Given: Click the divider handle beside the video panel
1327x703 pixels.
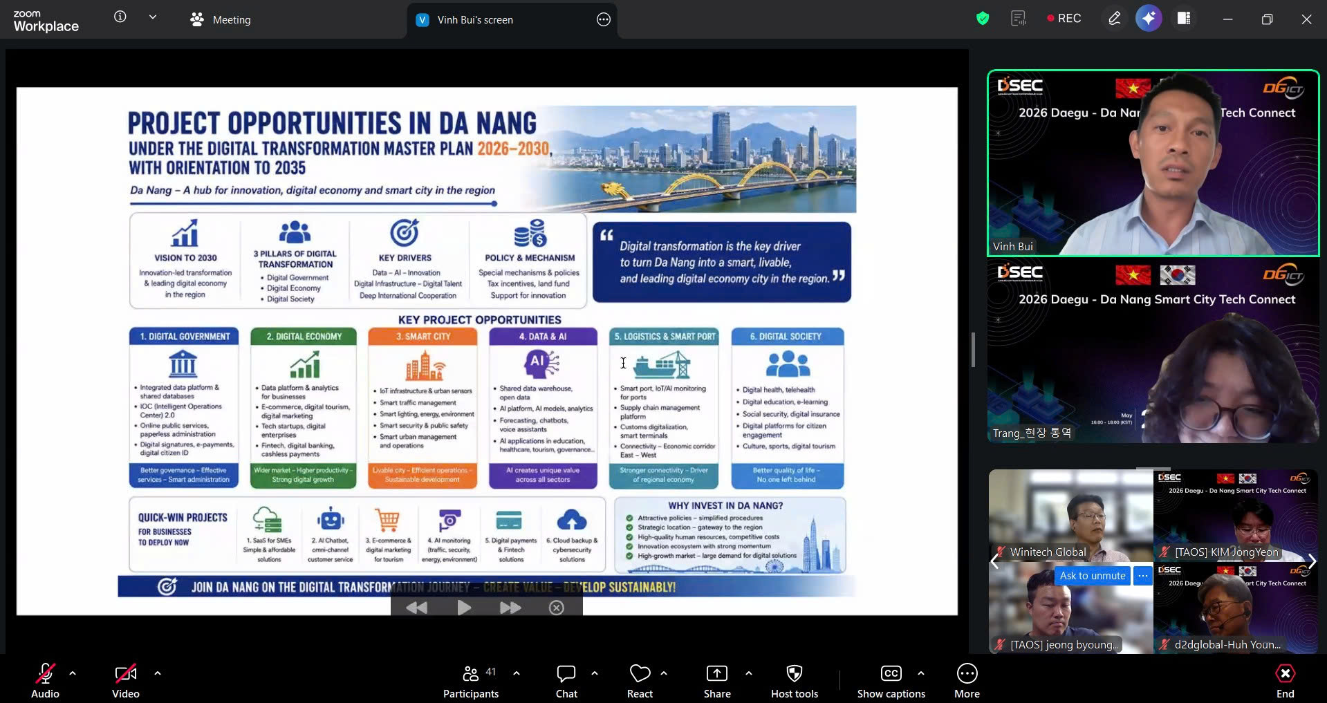Looking at the screenshot, I should [x=973, y=350].
